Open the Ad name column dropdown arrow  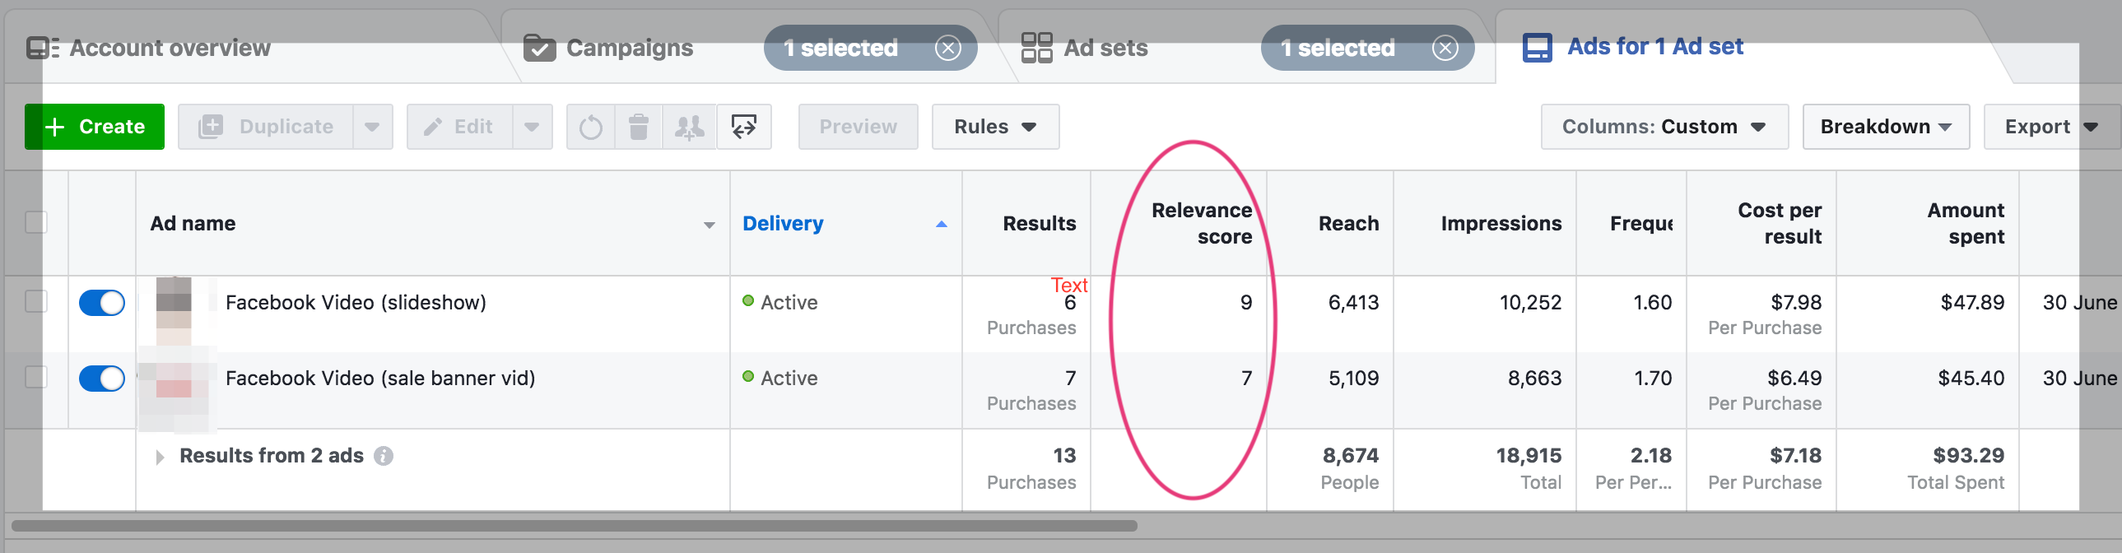pos(710,225)
